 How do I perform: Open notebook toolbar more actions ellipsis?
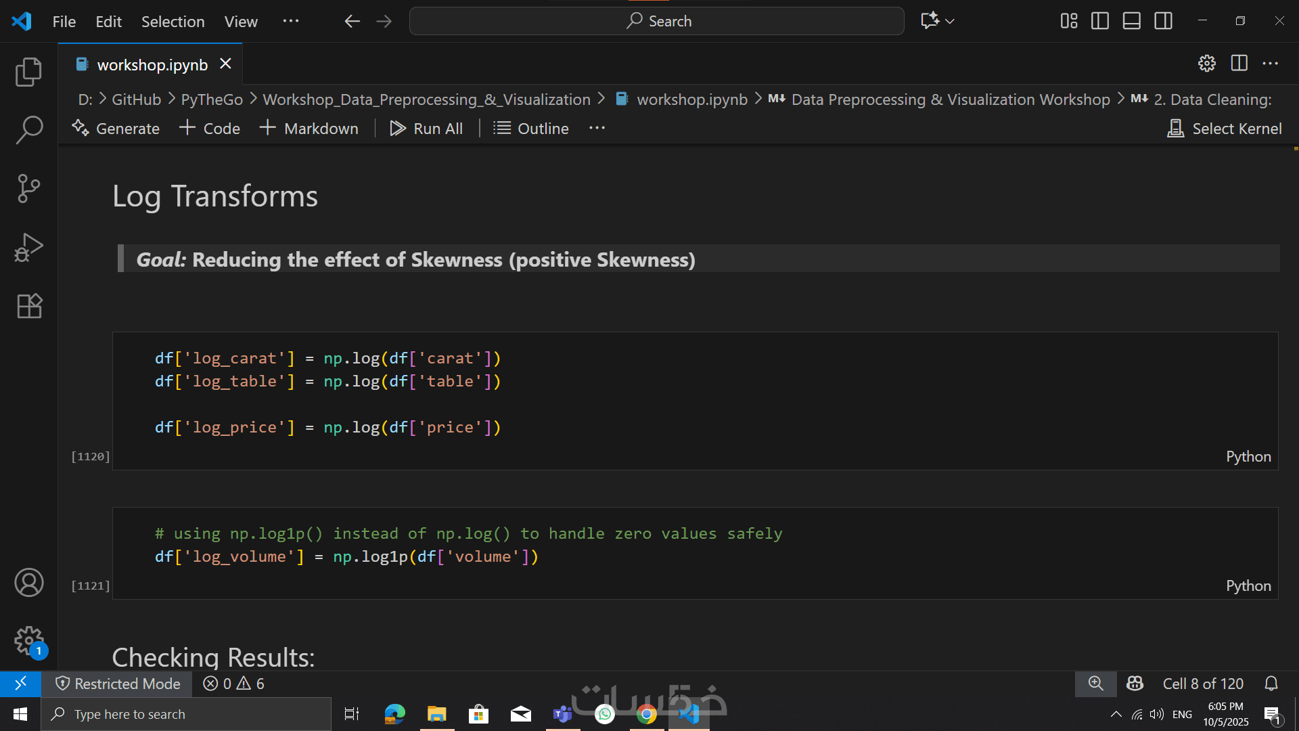(597, 129)
